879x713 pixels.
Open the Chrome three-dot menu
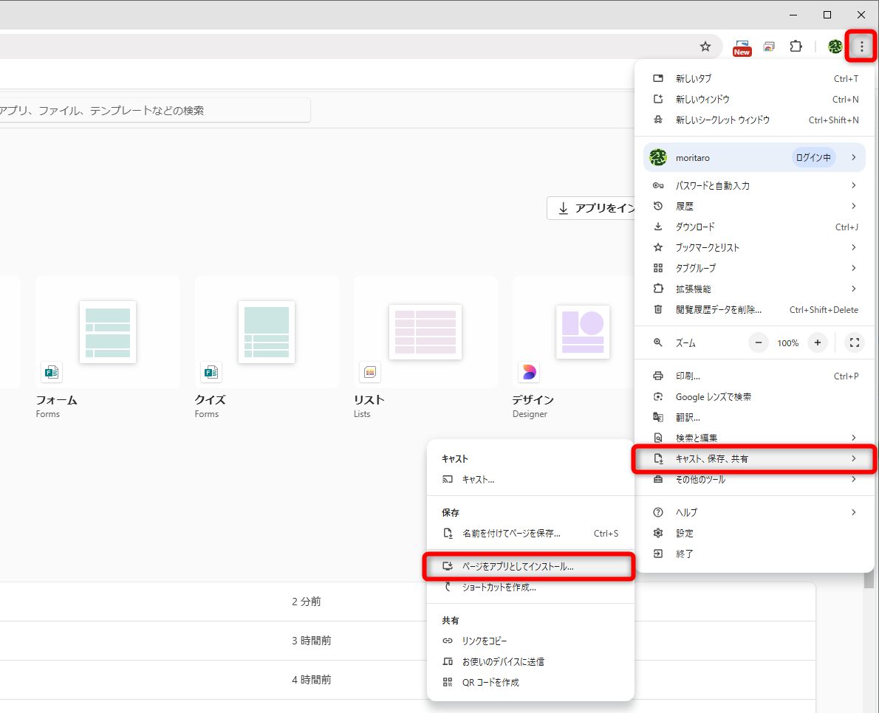(861, 46)
